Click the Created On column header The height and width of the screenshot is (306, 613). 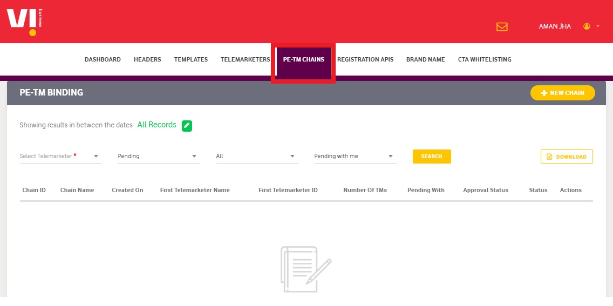point(127,191)
